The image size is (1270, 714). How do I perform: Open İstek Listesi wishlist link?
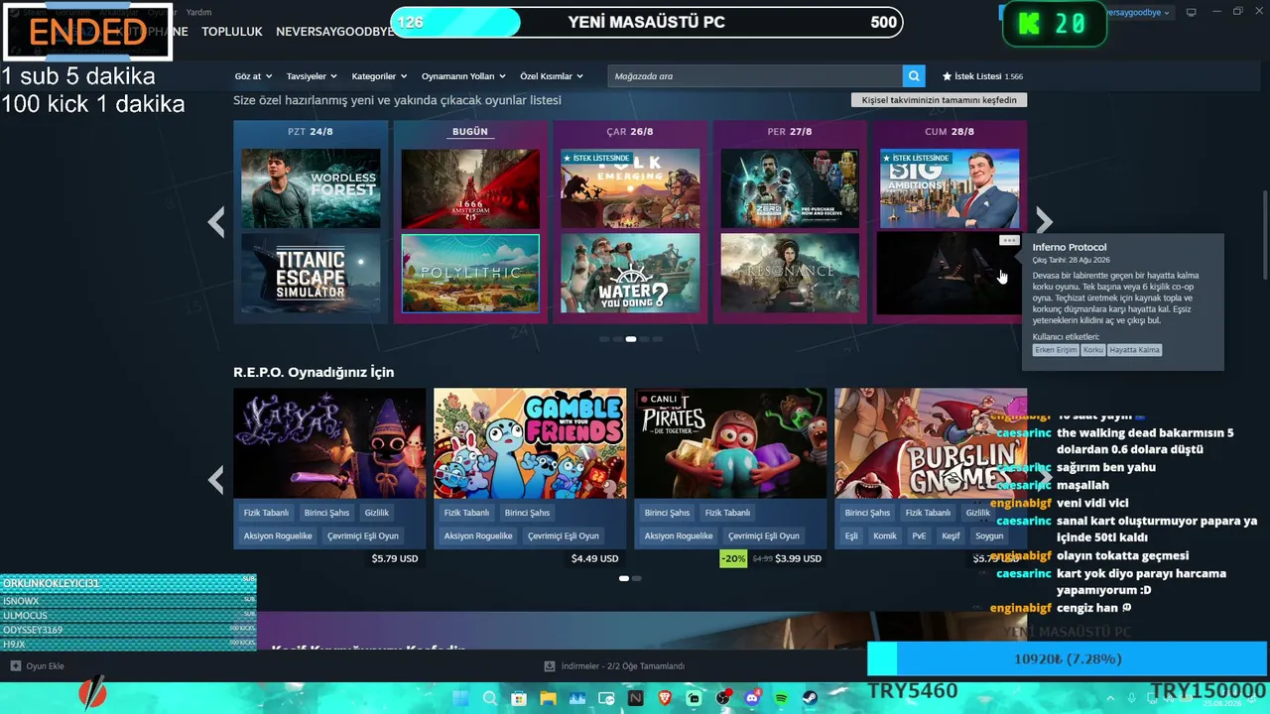982,76
